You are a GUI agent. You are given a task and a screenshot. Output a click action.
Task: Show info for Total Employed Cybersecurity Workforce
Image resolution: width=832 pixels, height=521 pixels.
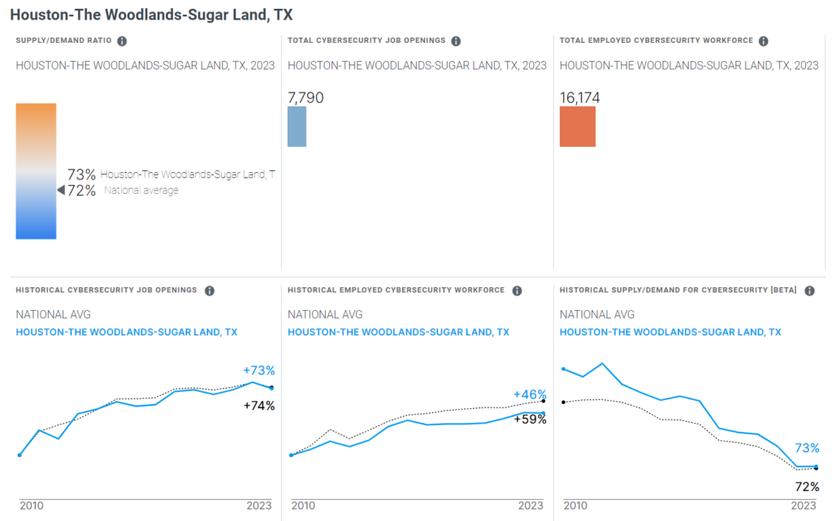pos(763,41)
